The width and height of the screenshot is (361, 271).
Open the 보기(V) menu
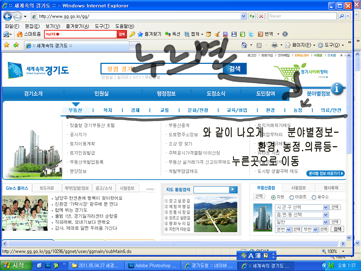tap(53, 26)
